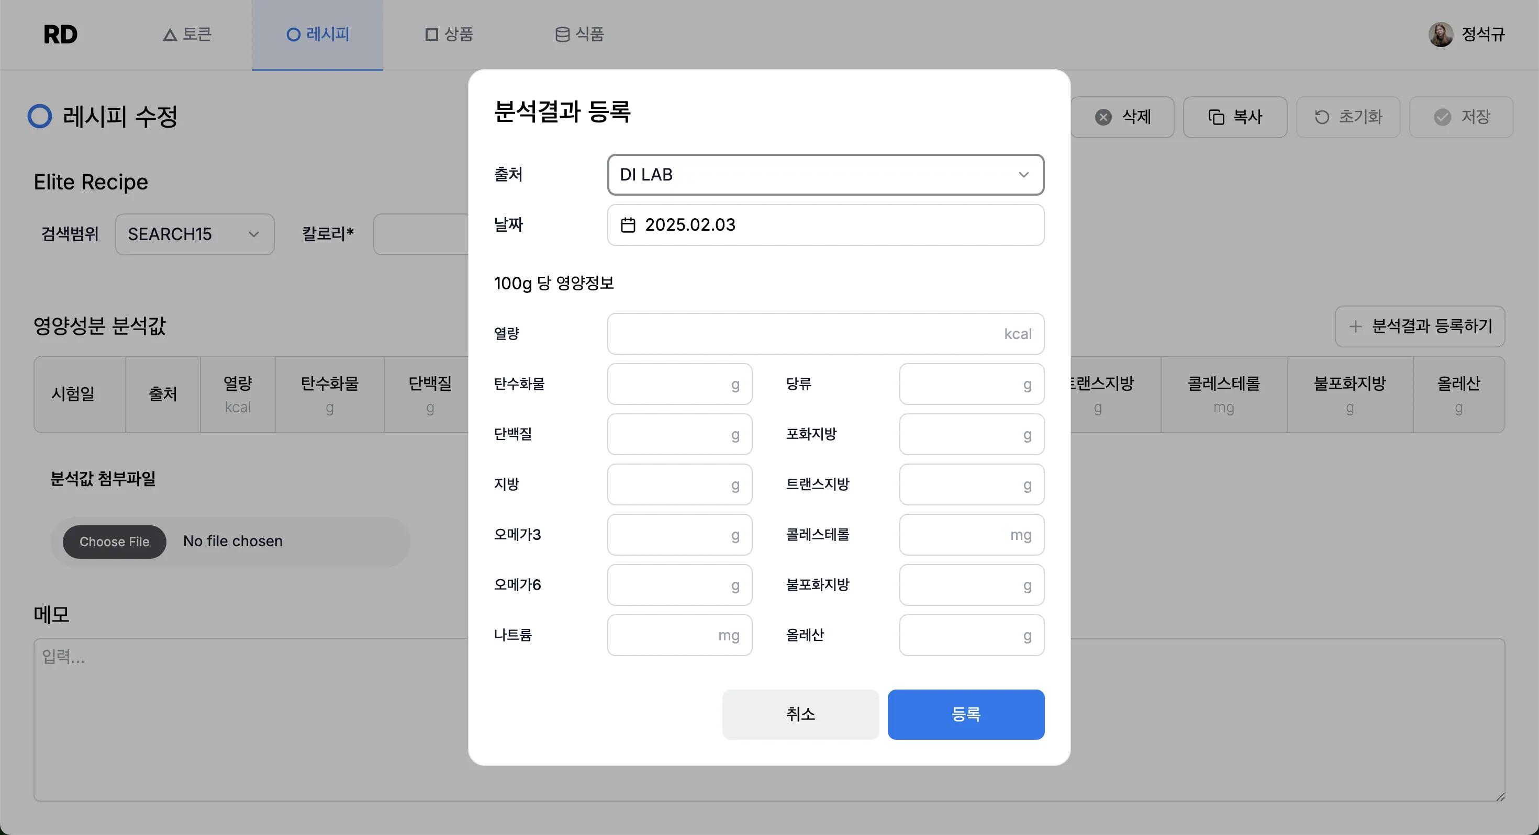Click the 삭제 delete button

pos(1123,117)
